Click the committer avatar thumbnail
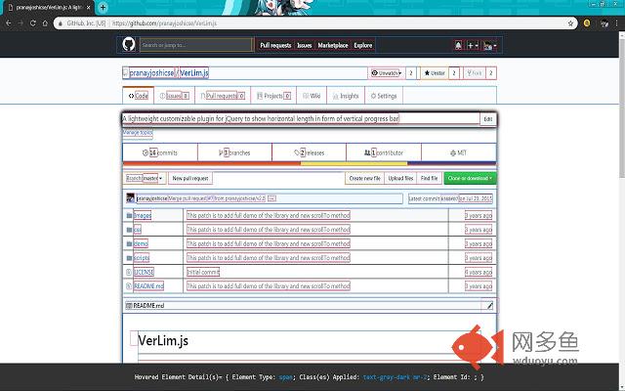625x391 pixels. pos(130,197)
